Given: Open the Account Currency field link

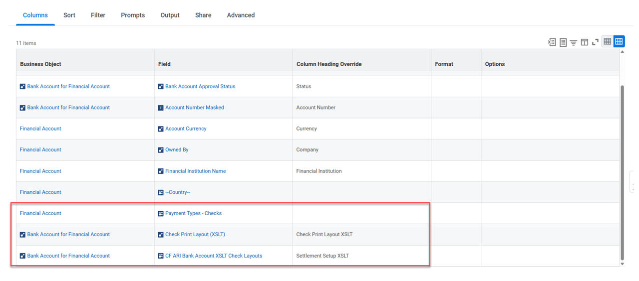Looking at the screenshot, I should click(186, 129).
